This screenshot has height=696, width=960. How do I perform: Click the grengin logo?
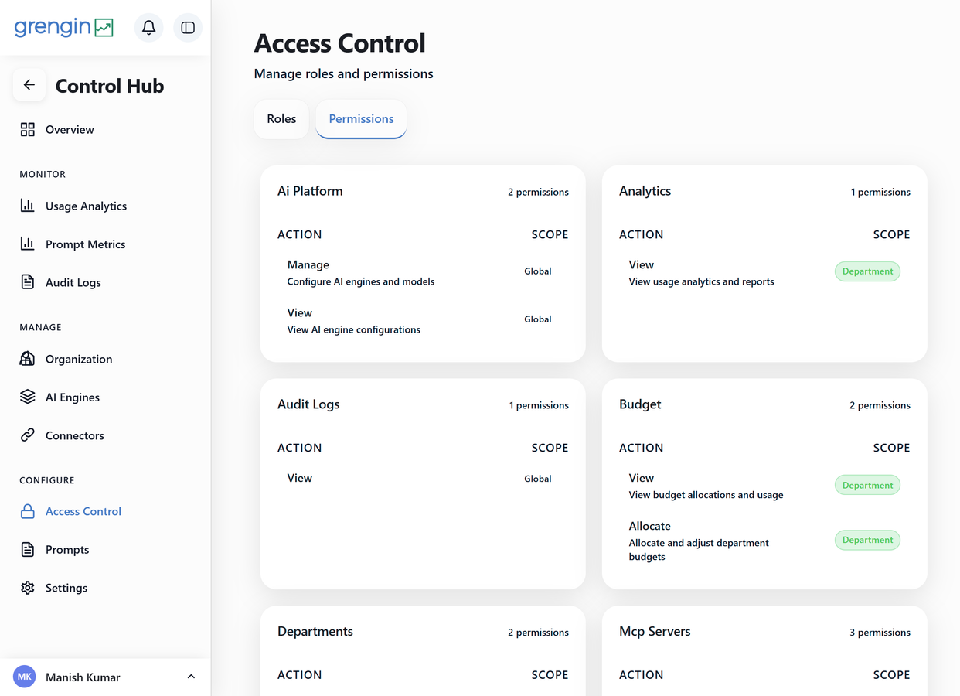click(x=64, y=27)
